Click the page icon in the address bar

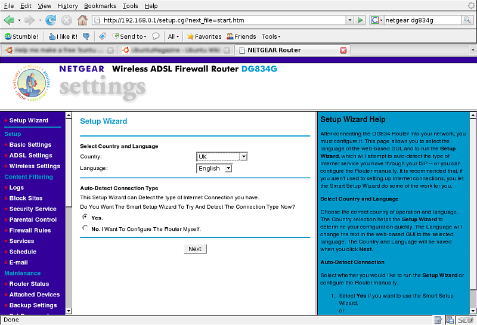97,20
